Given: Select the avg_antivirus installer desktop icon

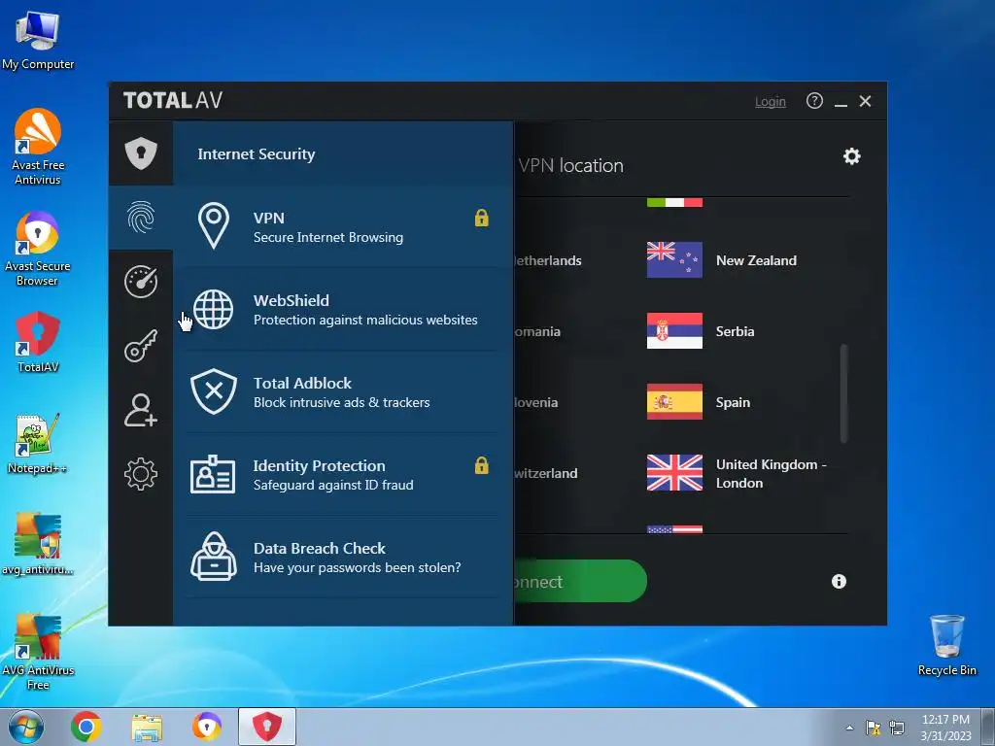Looking at the screenshot, I should [38, 544].
